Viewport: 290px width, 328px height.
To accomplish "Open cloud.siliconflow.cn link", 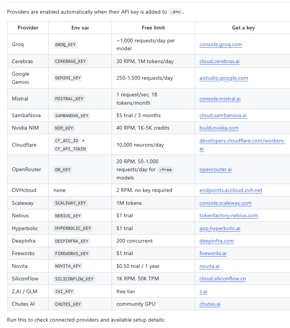I will tap(222, 278).
